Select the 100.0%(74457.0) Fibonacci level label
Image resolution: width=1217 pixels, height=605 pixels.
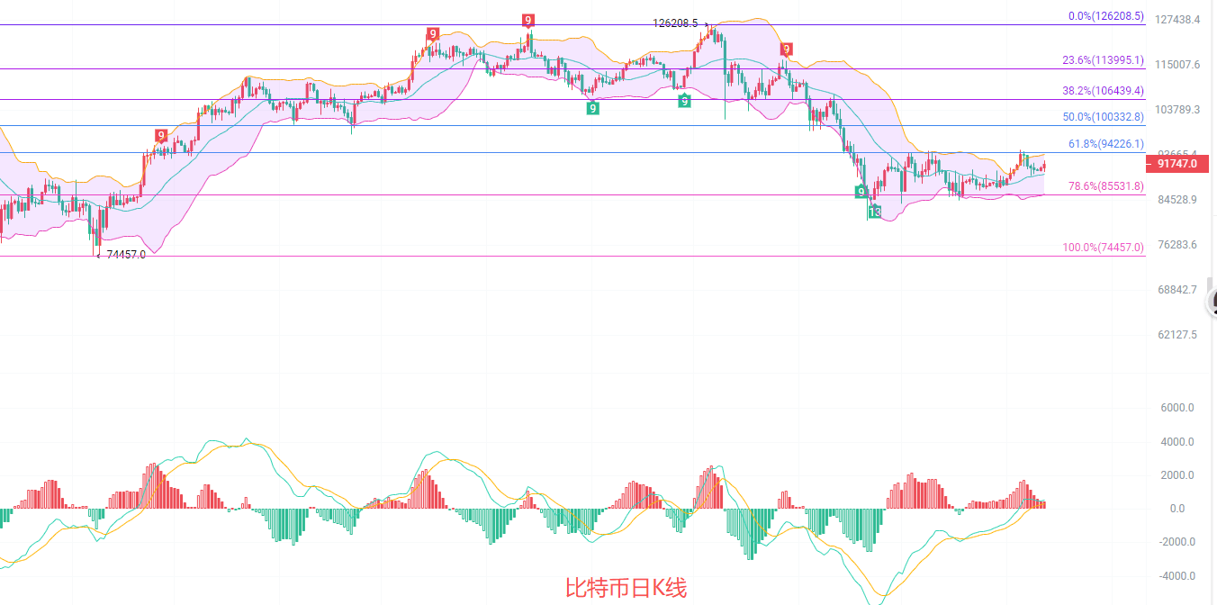click(x=1103, y=248)
